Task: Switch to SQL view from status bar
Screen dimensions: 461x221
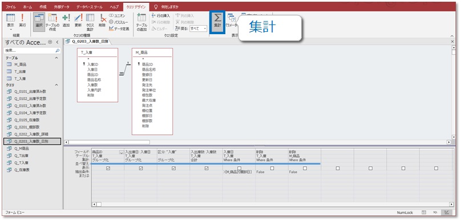Action: (x=435, y=212)
